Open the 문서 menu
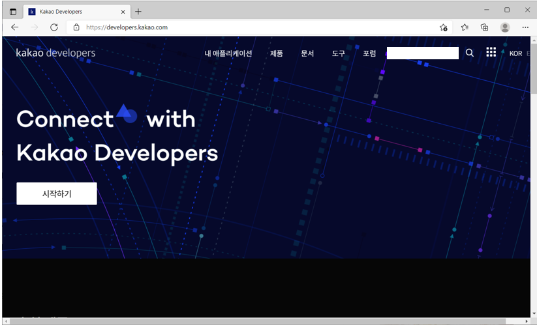The image size is (537, 327). tap(307, 53)
